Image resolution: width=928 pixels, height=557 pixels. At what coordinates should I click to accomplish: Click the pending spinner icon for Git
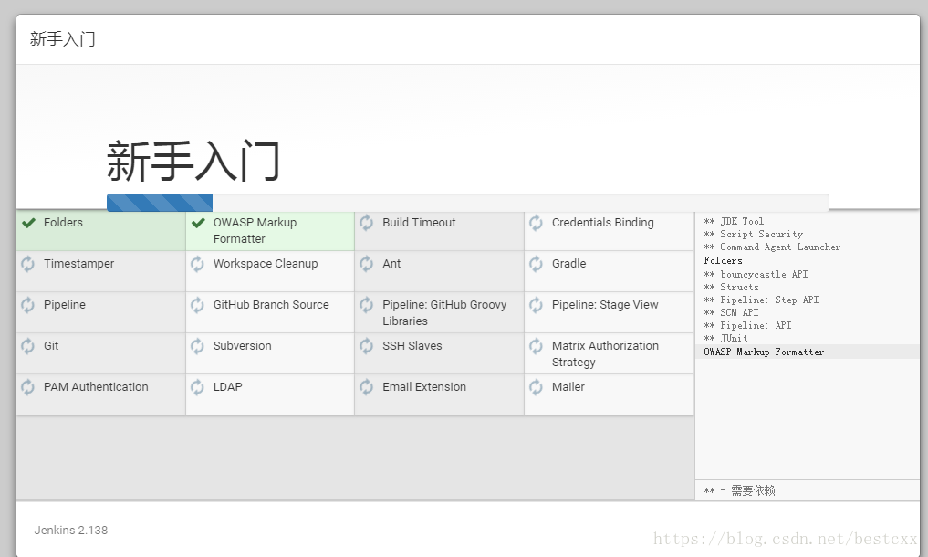point(27,346)
